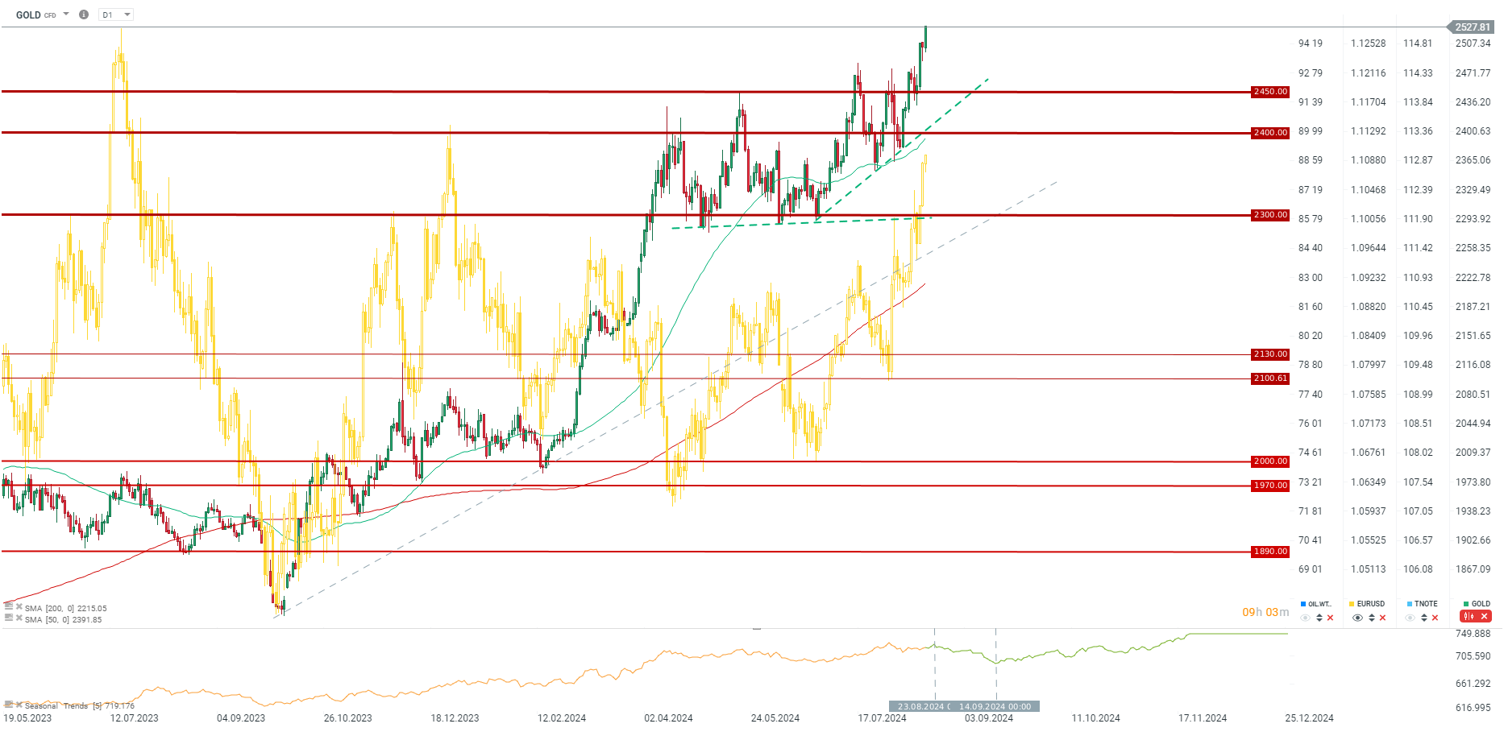Click the 749.888 seasonal axis value

1473,634
